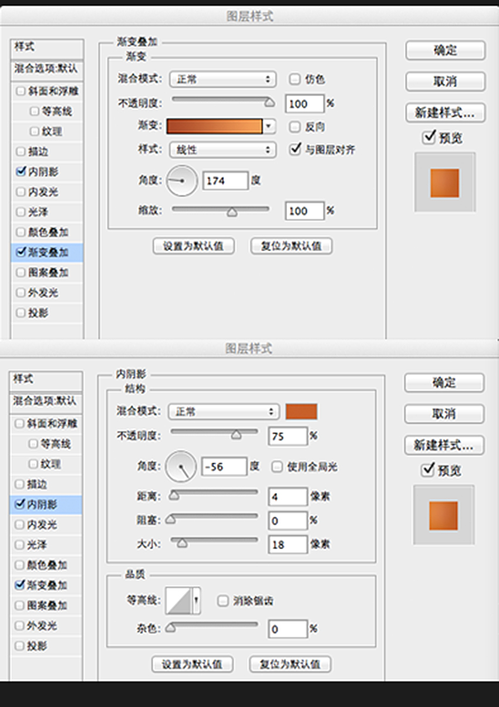The width and height of the screenshot is (499, 707).
Task: Open the 样式 dropdown showing 线性
Action: (222, 149)
